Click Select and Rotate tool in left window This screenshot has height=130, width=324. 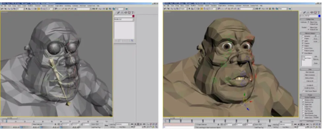(42, 9)
